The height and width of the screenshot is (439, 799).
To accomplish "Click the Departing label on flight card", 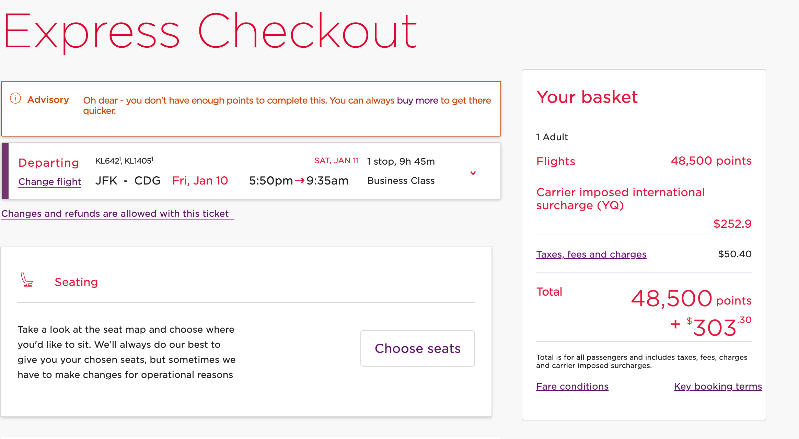I will (49, 163).
